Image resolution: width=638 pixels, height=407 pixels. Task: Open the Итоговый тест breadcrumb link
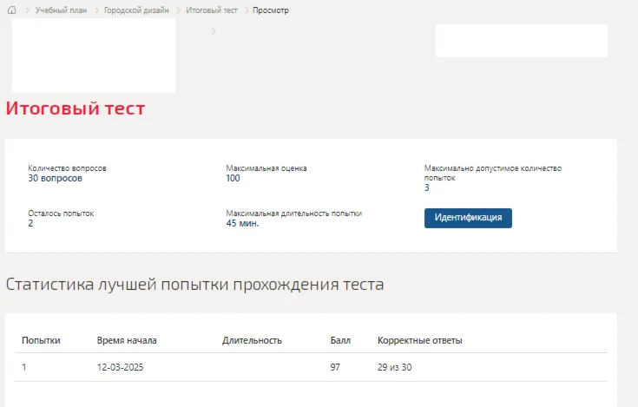coord(211,10)
